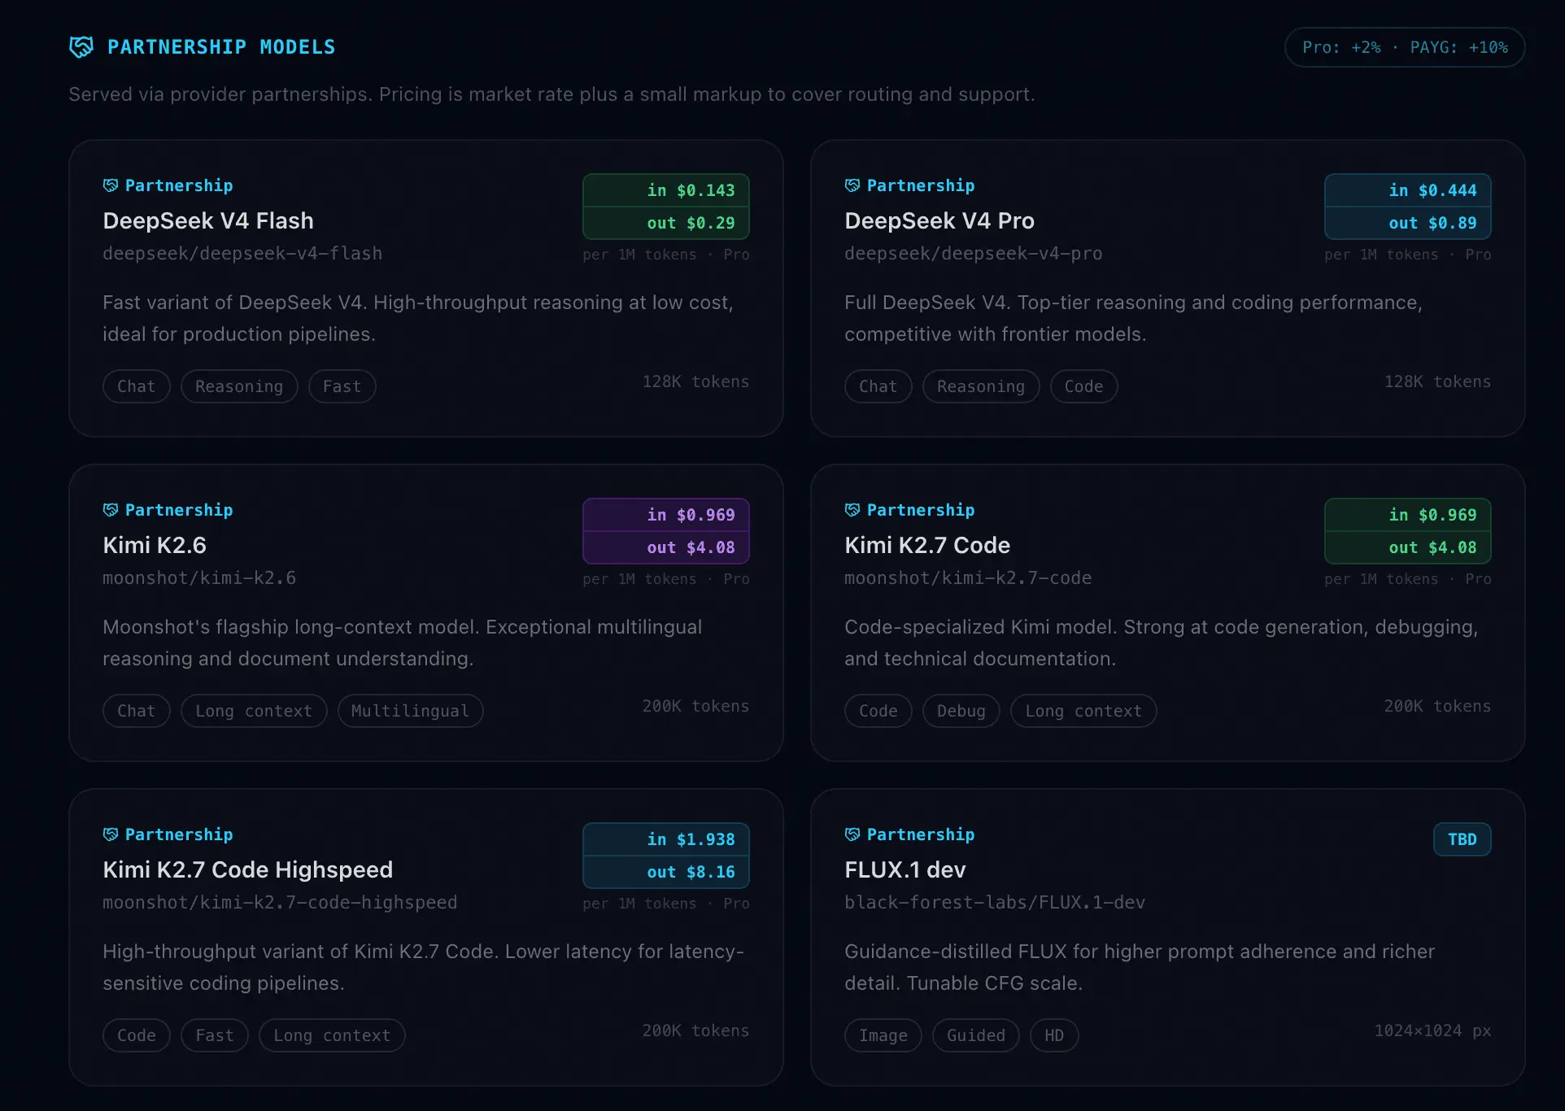Click the HD tag on FLUX.1 dev
This screenshot has height=1111, width=1565.
[x=1054, y=1035]
